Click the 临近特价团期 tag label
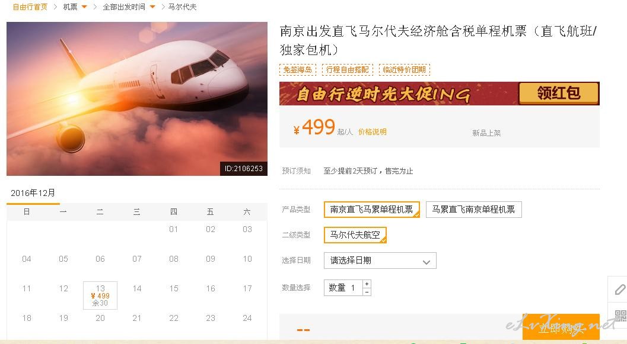Screen dimensions: 627x344 tap(405, 69)
